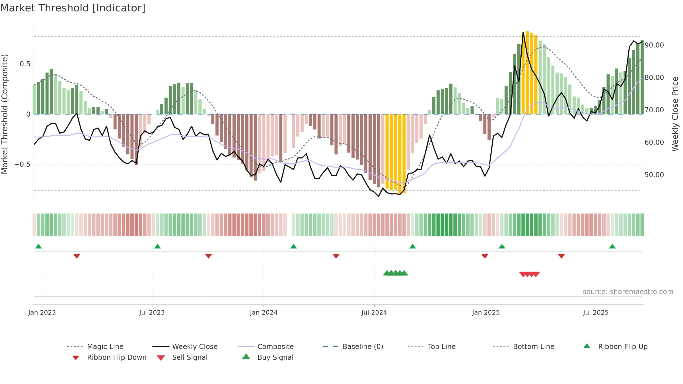Click the chart title Market Threshold [Indicator]
Image resolution: width=683 pixels, height=384 pixels.
73,8
